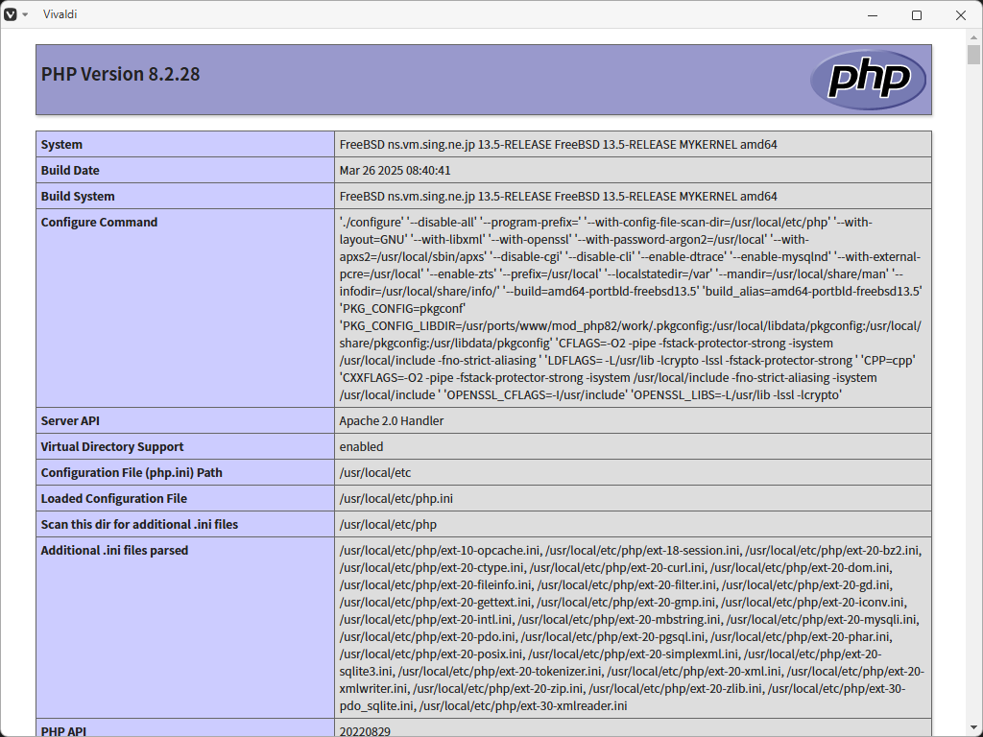
Task: Click Configuration File (php.ini) Path label
Action: [x=132, y=472]
